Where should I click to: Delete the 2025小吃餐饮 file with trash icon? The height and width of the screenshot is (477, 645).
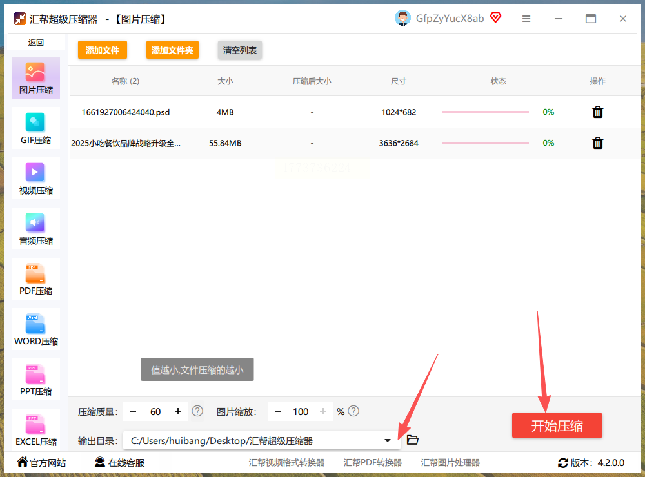click(x=598, y=143)
